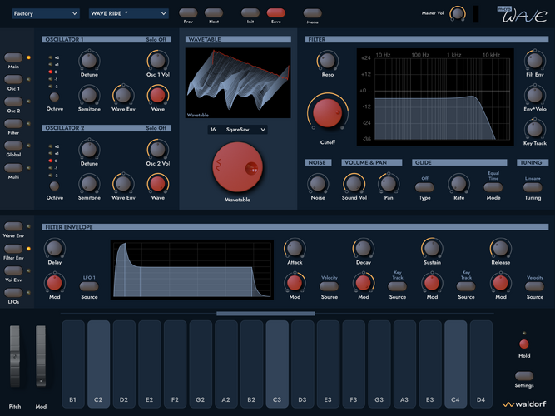
Task: Click the Mod wheel
Action: pos(41,356)
